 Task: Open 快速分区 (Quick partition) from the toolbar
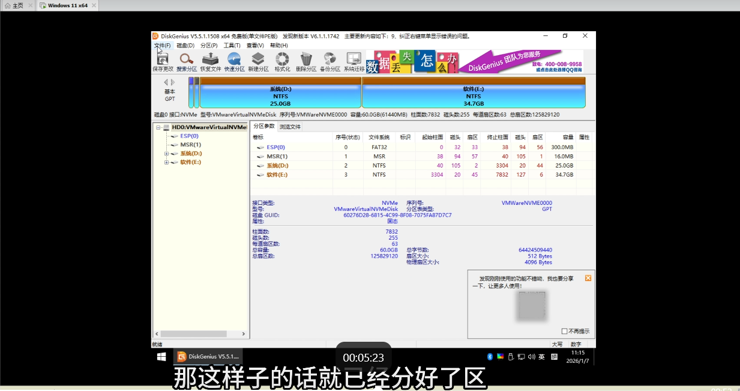pos(234,62)
